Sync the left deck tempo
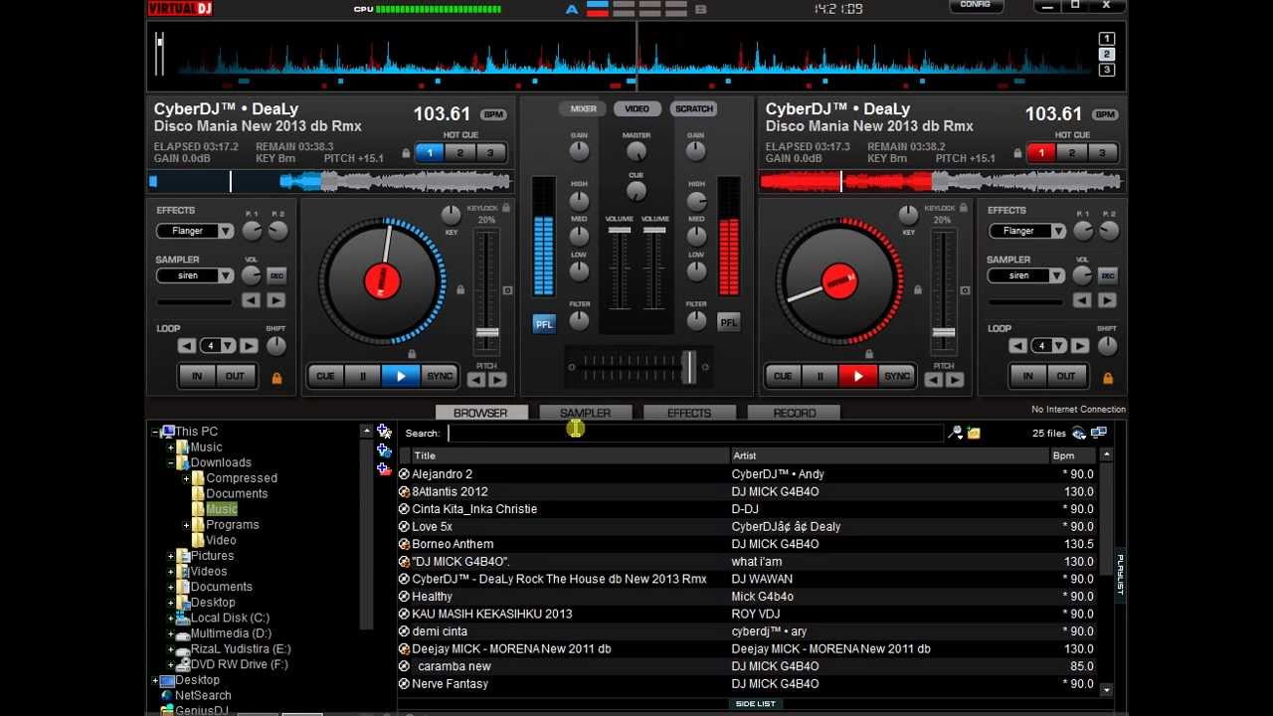1273x716 pixels. tap(440, 376)
